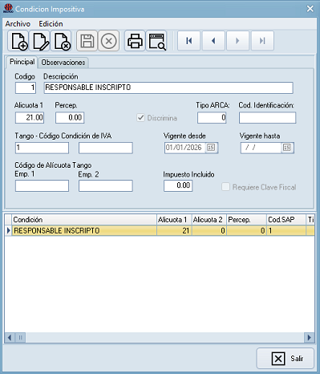Click the Descripción text field

(168, 87)
